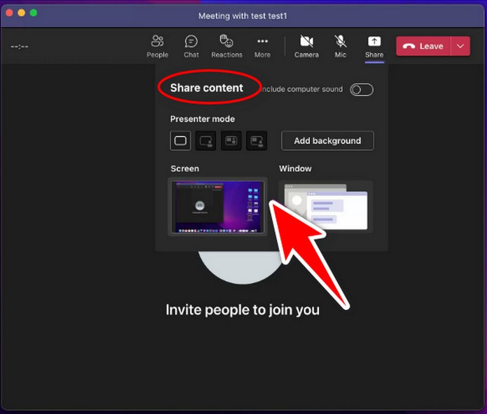The image size is (487, 414).
Task: Maximize the meeting window with green button
Action: tap(33, 13)
